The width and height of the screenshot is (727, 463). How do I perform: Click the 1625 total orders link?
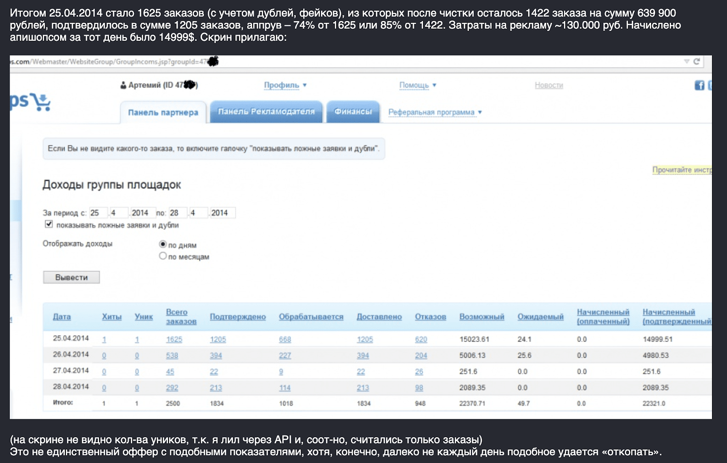174,339
